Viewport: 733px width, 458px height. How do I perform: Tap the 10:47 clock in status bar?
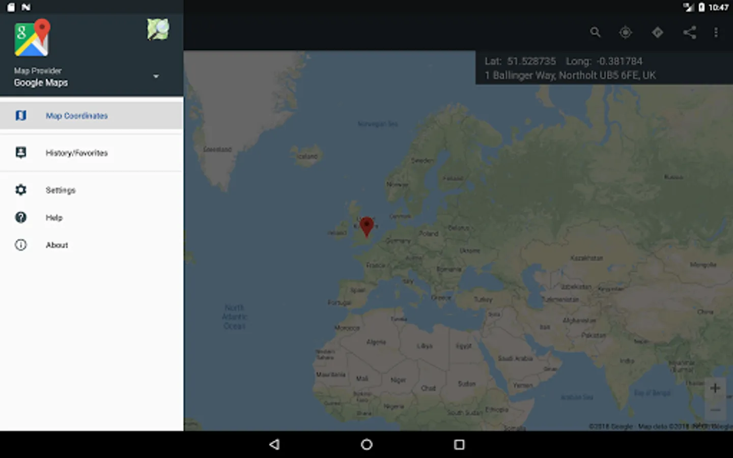click(718, 7)
